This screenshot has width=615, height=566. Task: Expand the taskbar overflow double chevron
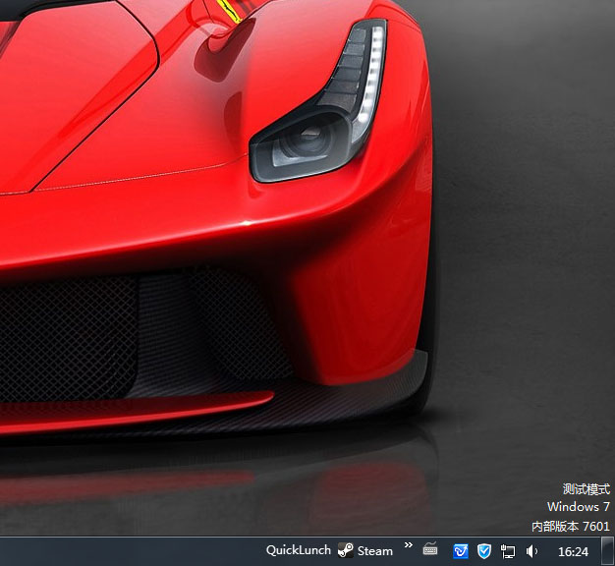coord(409,545)
